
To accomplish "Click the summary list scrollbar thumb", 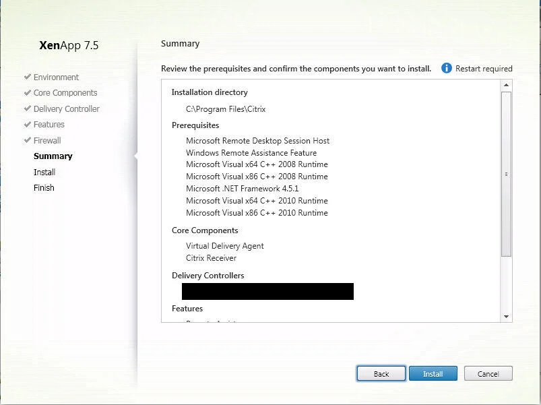I will (x=506, y=175).
